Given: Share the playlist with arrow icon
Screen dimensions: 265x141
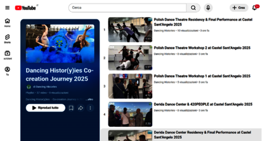Looking at the screenshot, I should tap(81, 108).
